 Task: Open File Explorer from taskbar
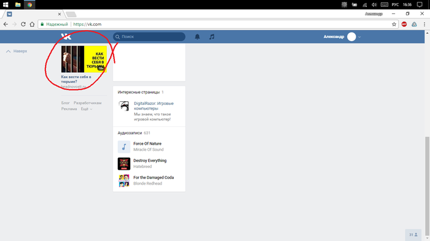(18, 5)
